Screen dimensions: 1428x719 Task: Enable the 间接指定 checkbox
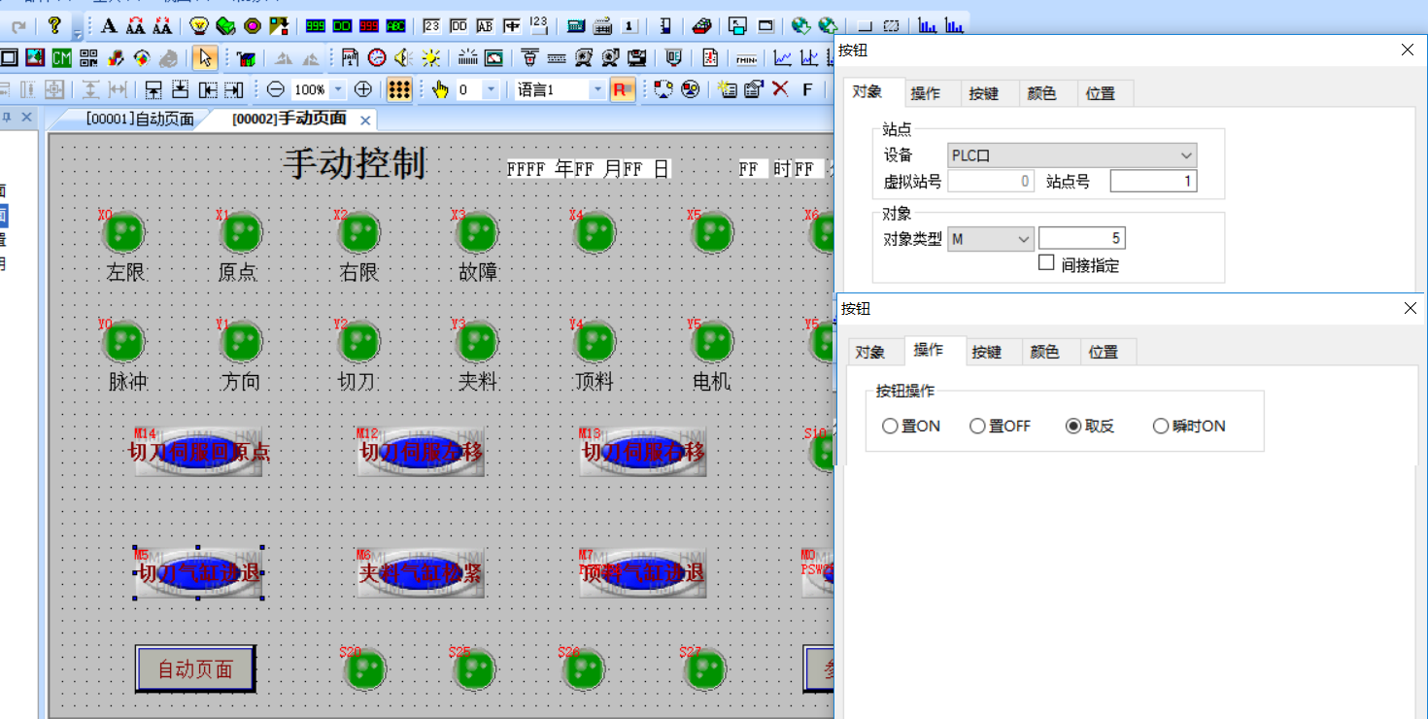pos(1046,262)
